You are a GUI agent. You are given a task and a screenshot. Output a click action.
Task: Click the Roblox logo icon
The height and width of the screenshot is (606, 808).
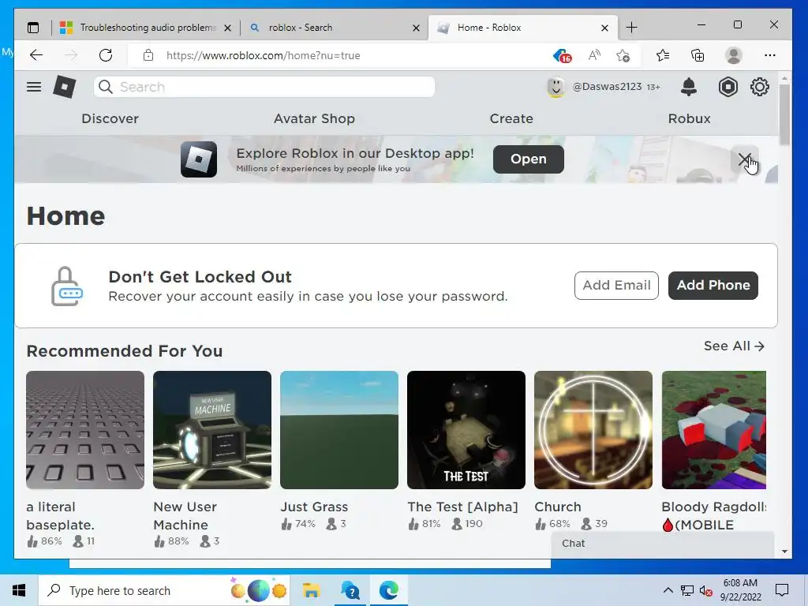pyautogui.click(x=65, y=87)
